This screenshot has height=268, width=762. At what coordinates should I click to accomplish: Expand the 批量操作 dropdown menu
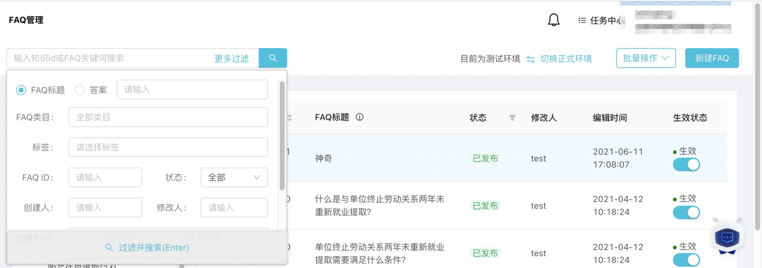(x=646, y=58)
